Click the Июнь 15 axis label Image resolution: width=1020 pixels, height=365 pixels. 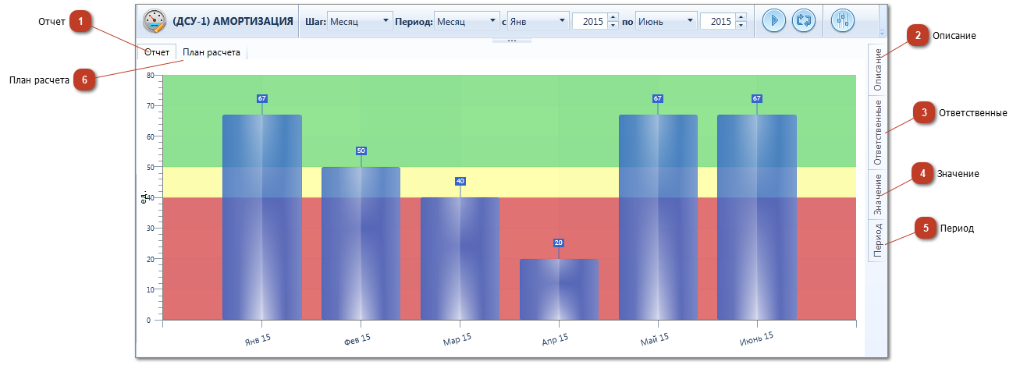[755, 338]
